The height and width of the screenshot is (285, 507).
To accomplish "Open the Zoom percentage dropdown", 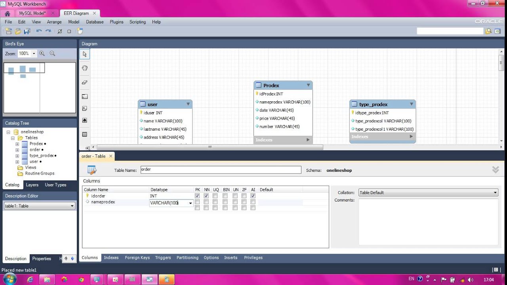I will [x=34, y=53].
